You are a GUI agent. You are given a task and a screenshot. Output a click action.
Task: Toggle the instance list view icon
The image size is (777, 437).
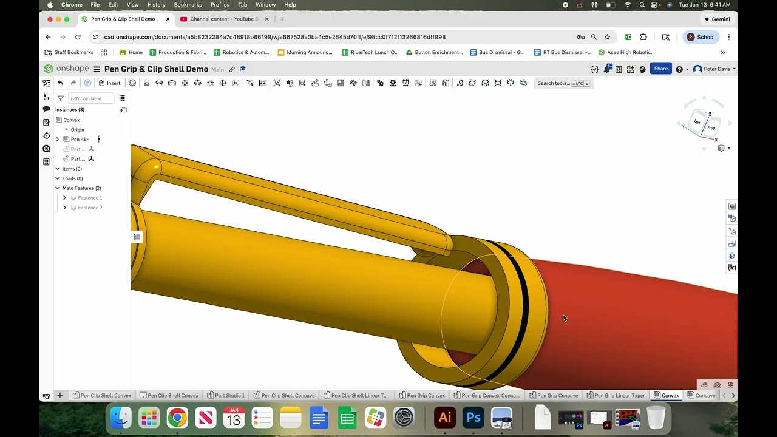click(x=122, y=98)
